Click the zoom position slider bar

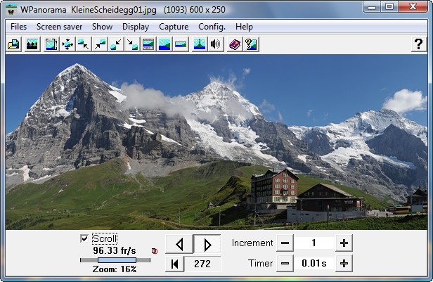[115, 260]
